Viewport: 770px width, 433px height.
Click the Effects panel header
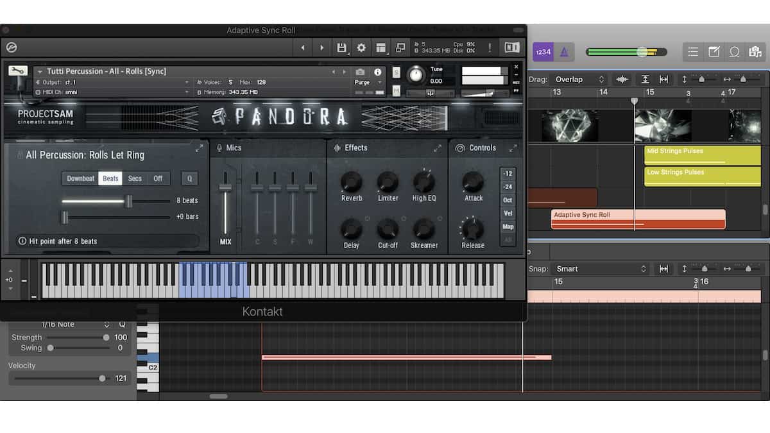click(x=356, y=148)
